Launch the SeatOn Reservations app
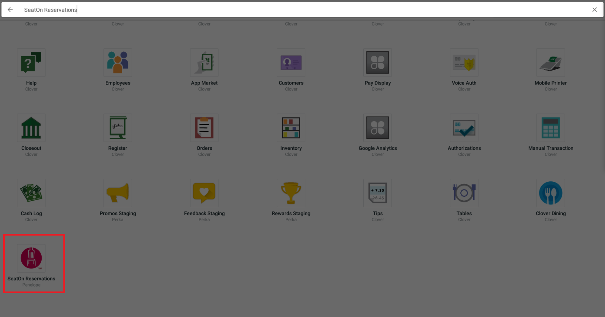 click(x=31, y=259)
